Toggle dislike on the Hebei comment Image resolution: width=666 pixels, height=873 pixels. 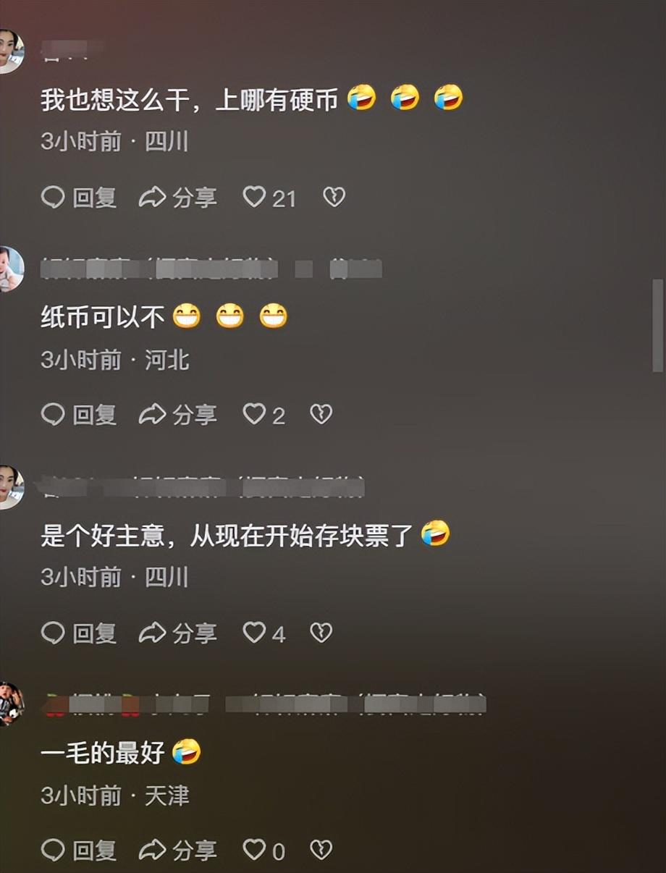point(321,414)
